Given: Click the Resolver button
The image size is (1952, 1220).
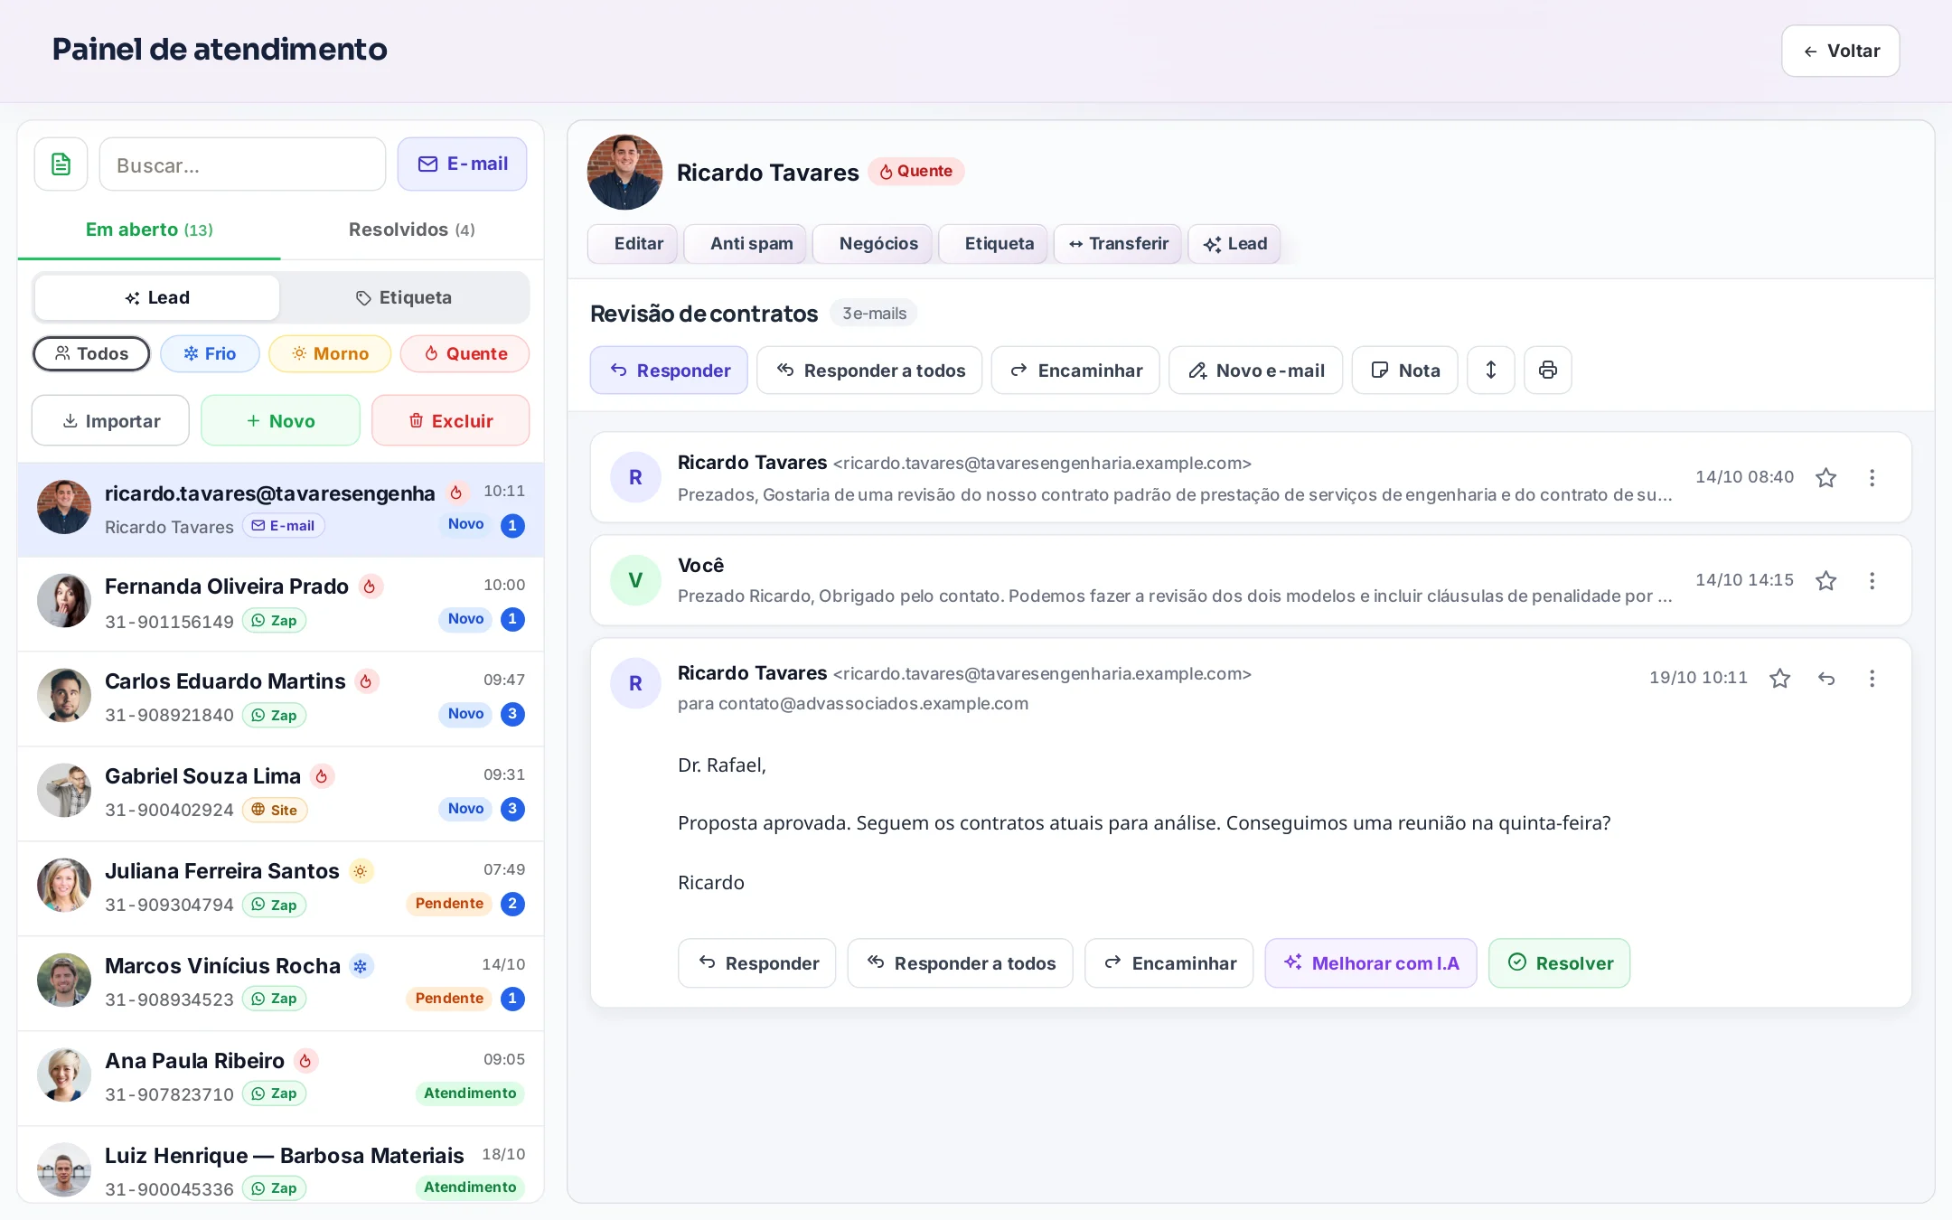Looking at the screenshot, I should pyautogui.click(x=1559, y=963).
